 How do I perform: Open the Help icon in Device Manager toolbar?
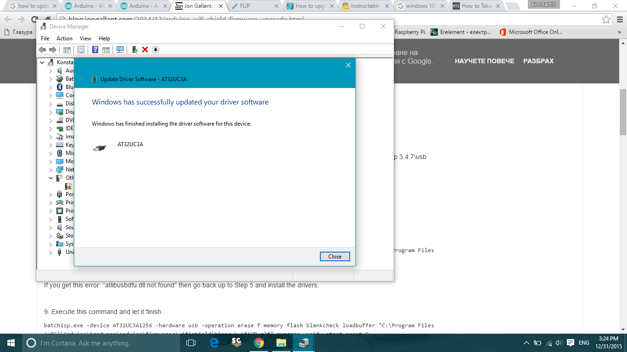tap(95, 49)
